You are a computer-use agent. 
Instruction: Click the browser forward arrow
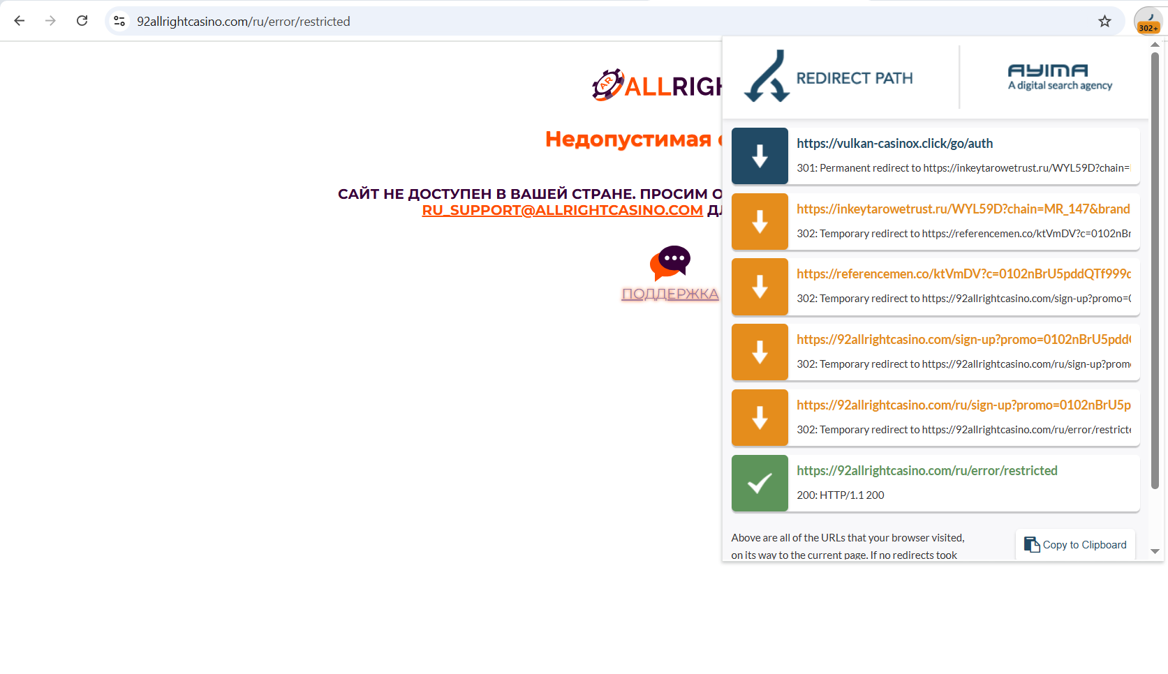pos(50,21)
